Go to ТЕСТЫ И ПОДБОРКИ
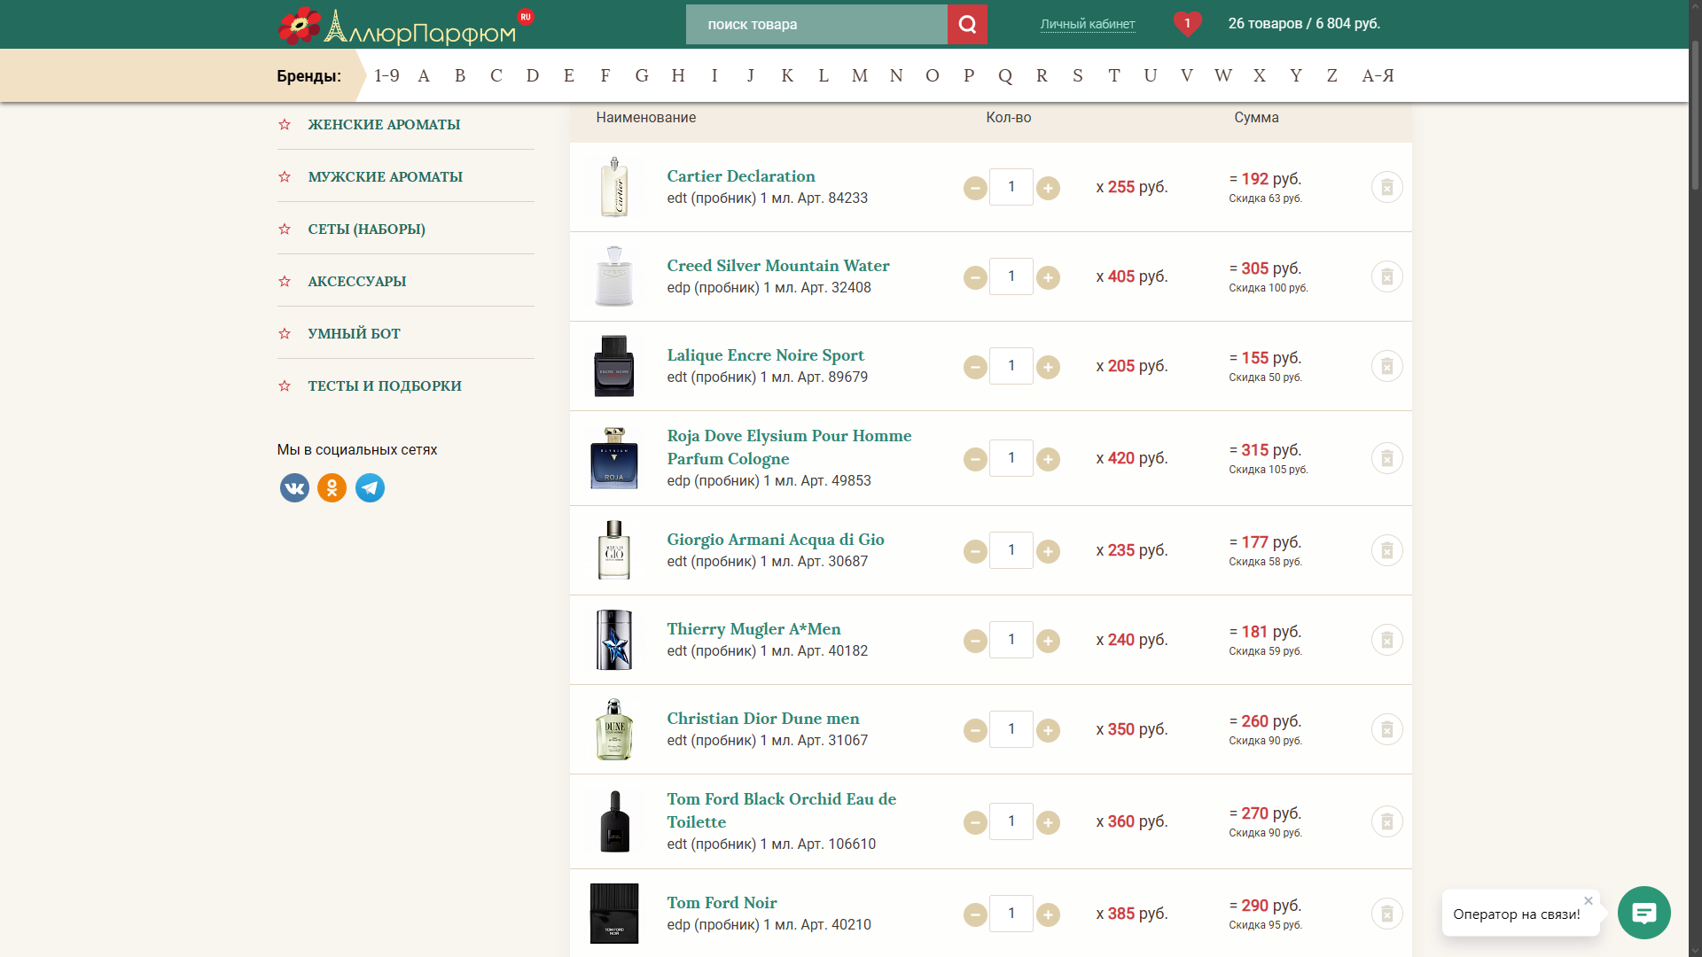 pyautogui.click(x=384, y=386)
